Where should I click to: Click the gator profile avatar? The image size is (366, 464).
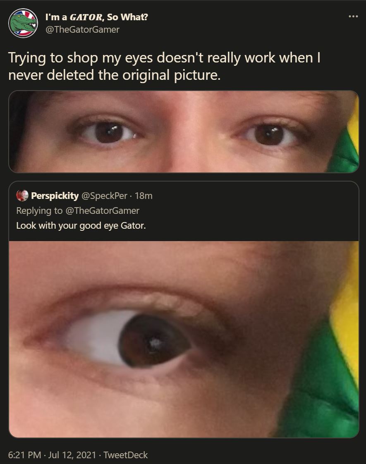coord(23,23)
